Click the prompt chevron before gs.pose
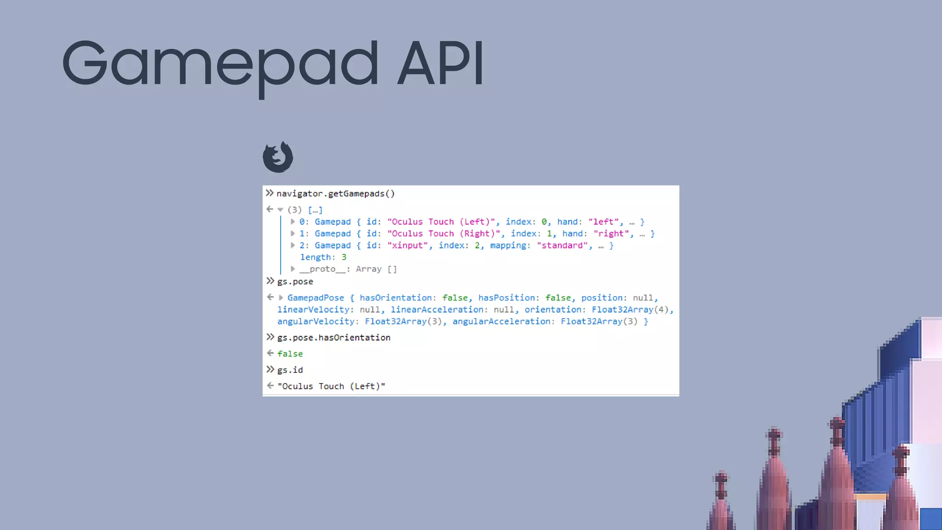This screenshot has height=530, width=942. coord(270,281)
